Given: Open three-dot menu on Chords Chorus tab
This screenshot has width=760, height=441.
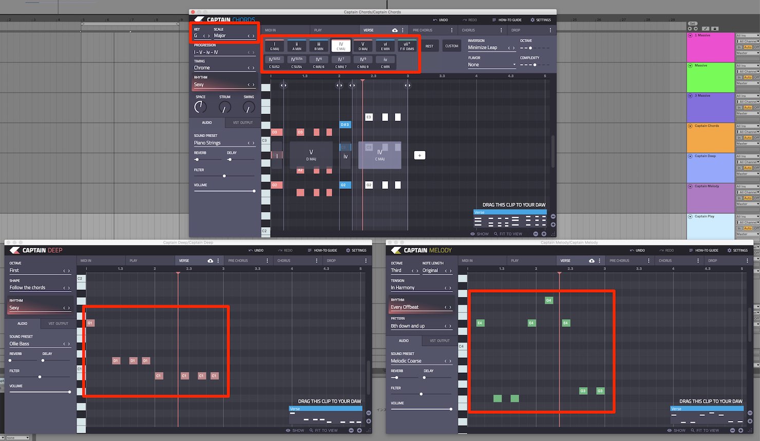Looking at the screenshot, I should pyautogui.click(x=501, y=30).
